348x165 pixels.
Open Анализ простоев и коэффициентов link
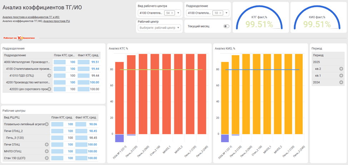pos(31,17)
